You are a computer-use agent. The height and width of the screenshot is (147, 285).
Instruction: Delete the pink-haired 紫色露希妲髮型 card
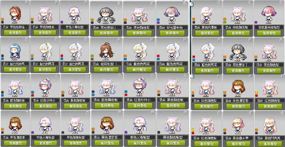281,2
